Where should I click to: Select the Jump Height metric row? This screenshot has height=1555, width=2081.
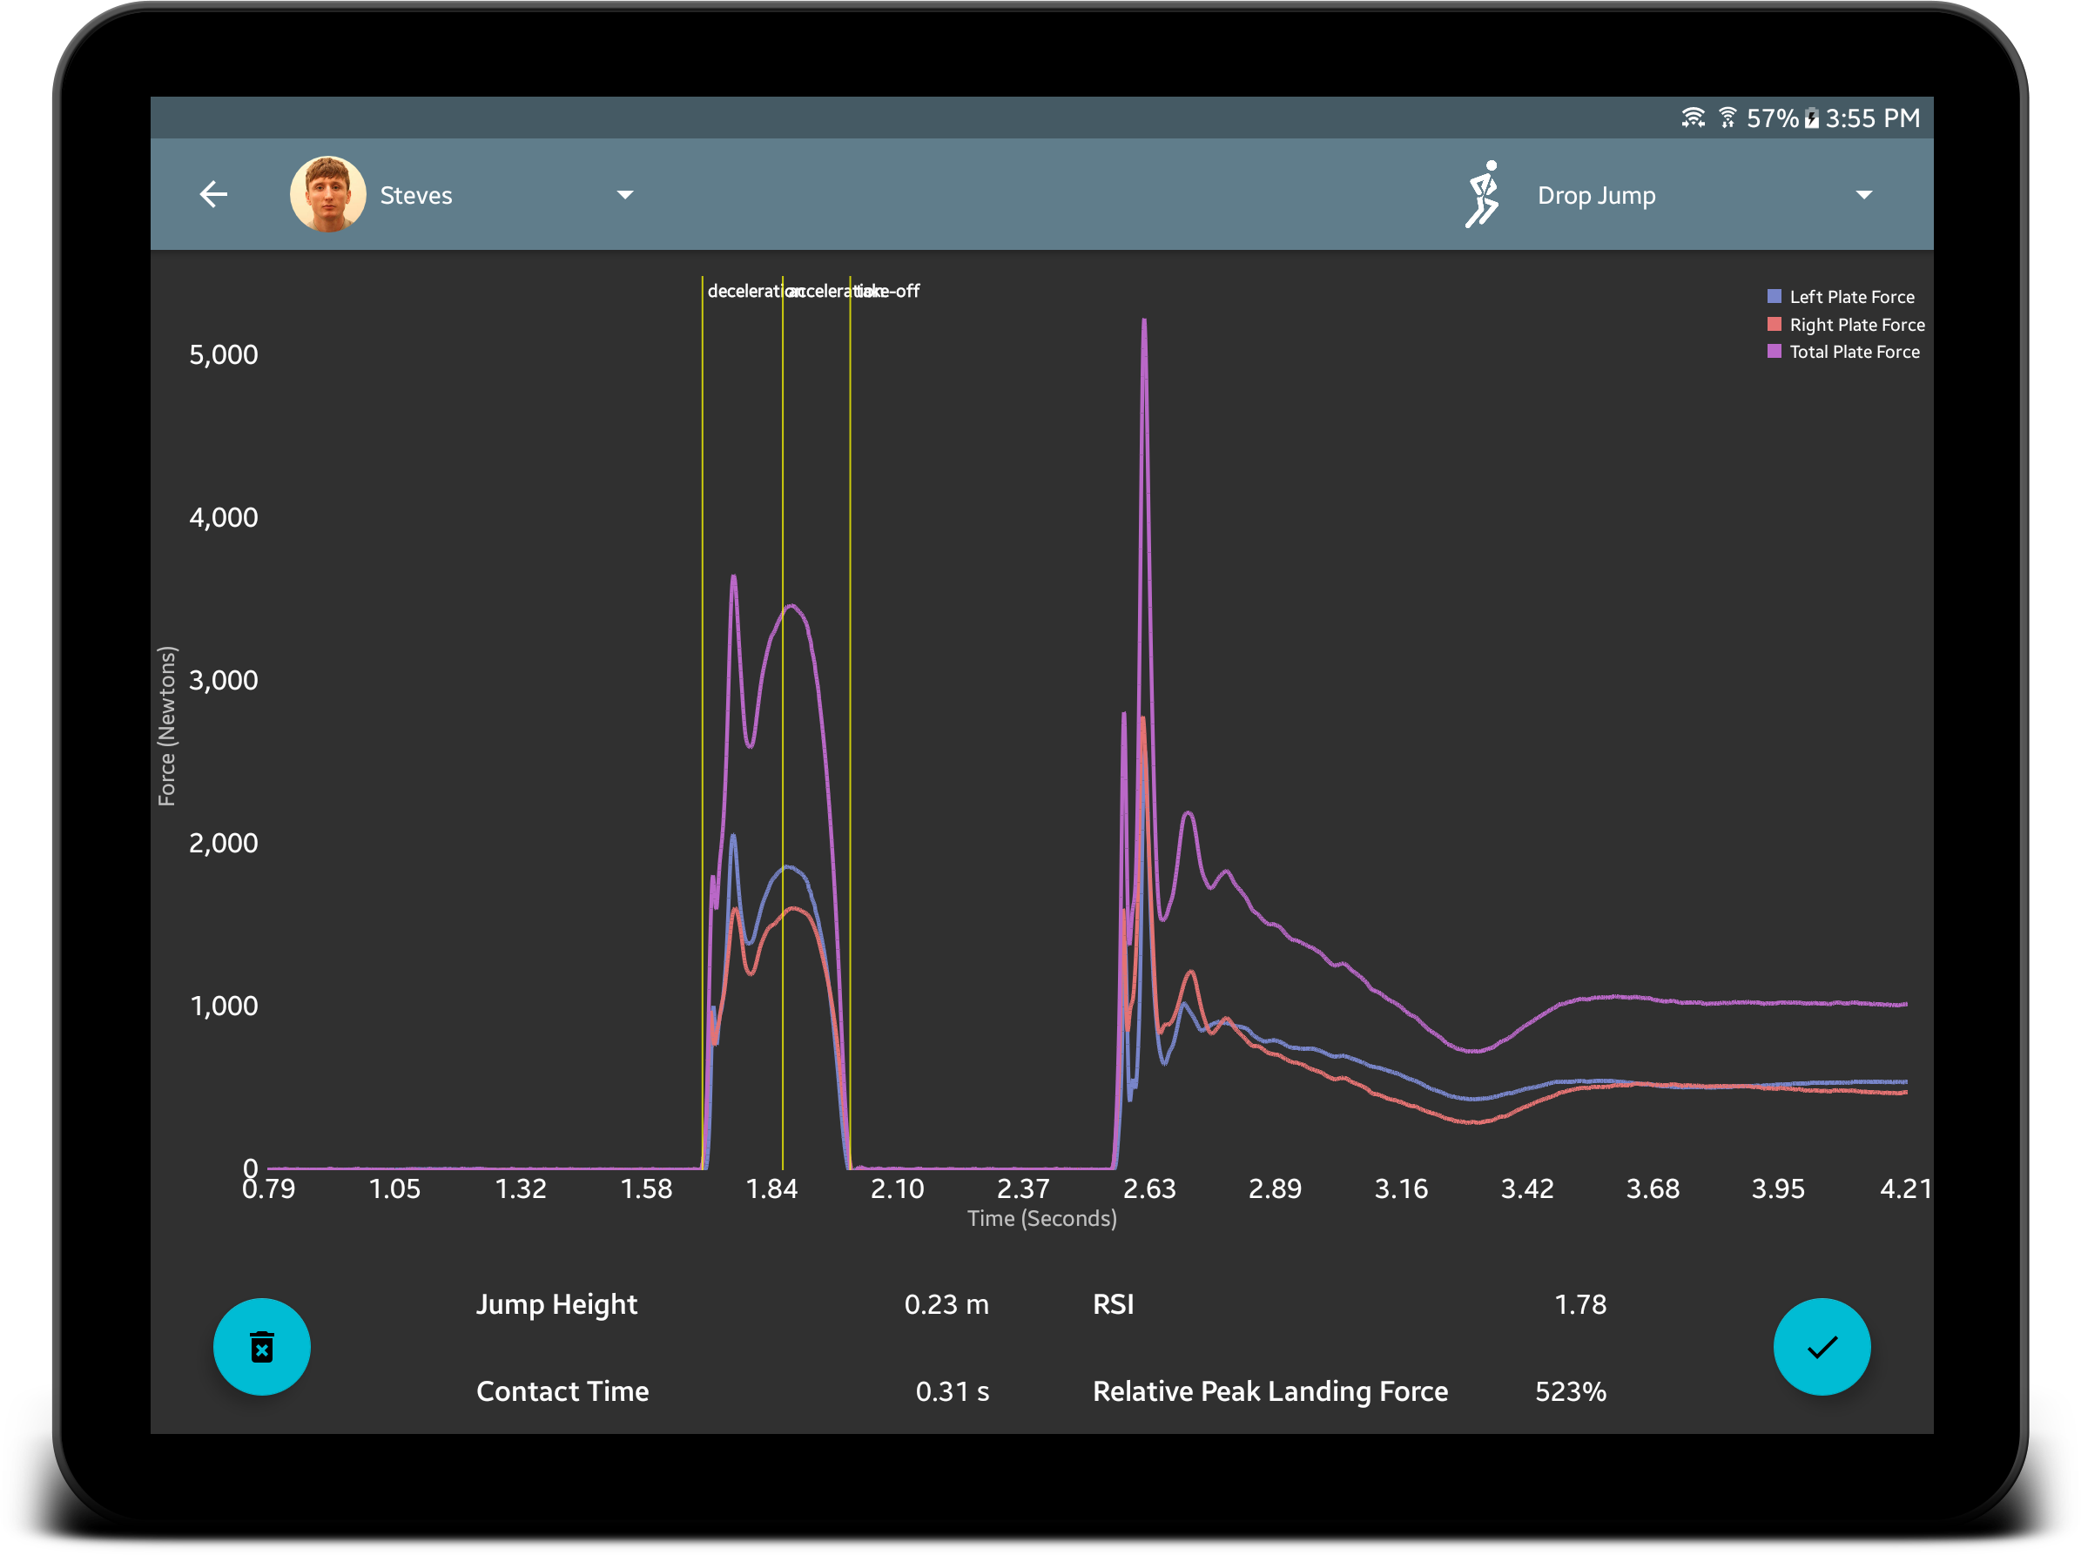pos(557,1304)
